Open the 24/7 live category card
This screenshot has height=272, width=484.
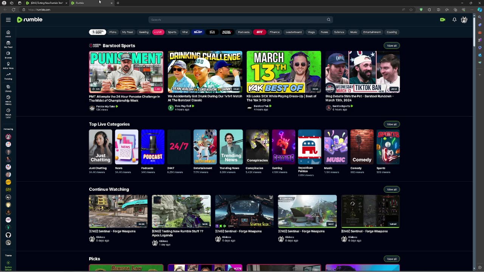click(179, 147)
